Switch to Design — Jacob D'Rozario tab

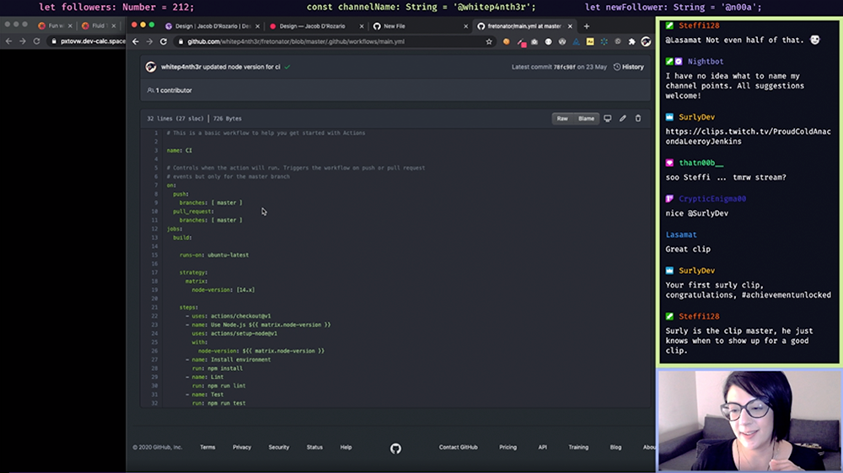pos(316,26)
